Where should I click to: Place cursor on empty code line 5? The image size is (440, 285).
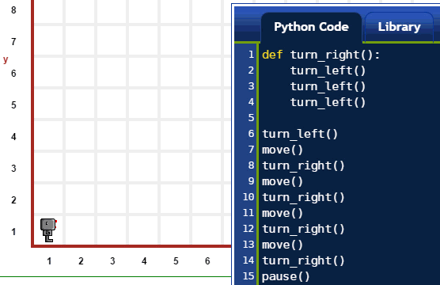(348, 118)
